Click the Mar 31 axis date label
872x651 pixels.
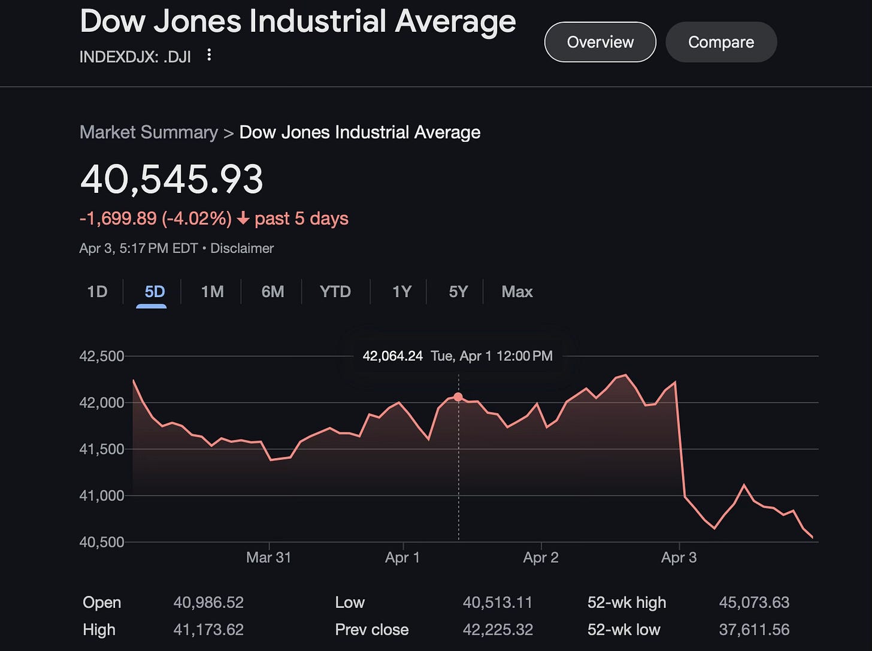point(269,558)
